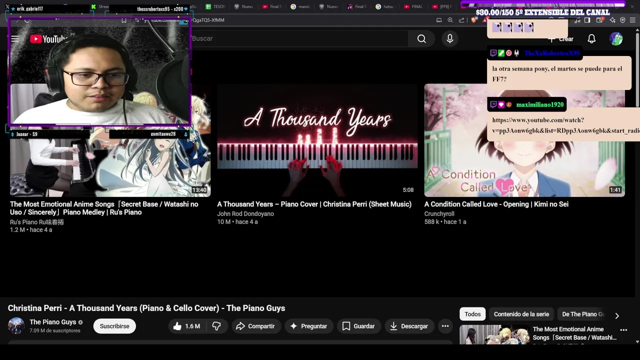
Task: Click maximiliano1920 username in chat overlay
Action: coord(540,104)
